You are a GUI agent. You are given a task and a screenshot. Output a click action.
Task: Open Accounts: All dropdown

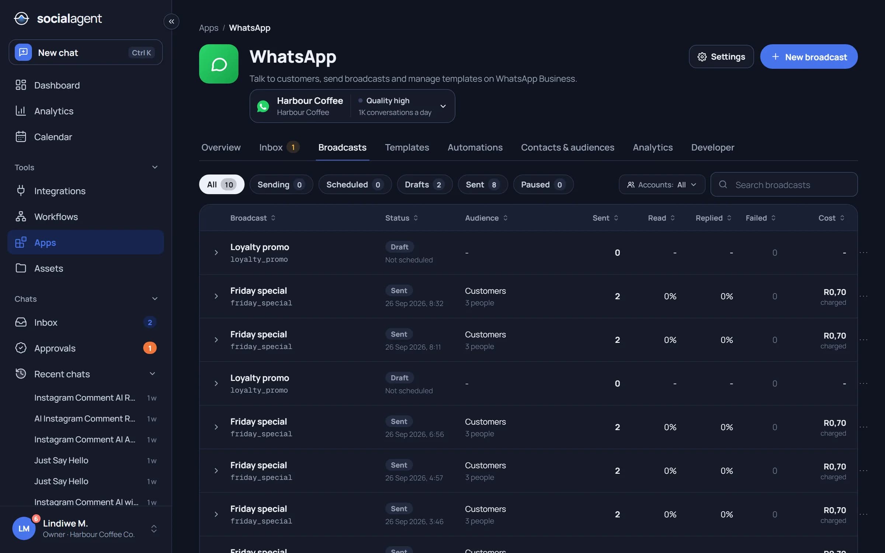(662, 184)
